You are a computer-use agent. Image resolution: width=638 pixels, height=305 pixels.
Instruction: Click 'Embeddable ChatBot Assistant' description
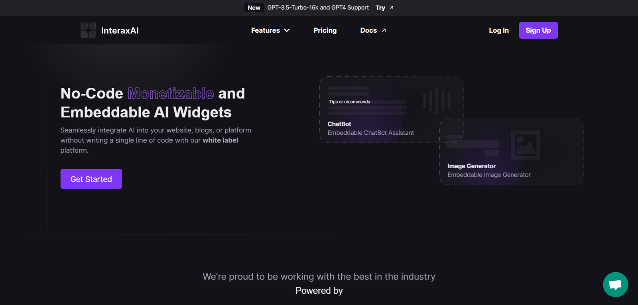(x=371, y=133)
